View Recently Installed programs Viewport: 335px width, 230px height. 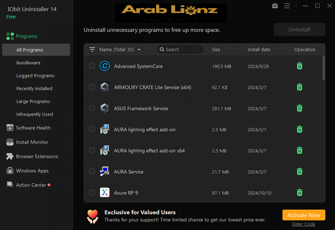(x=34, y=89)
